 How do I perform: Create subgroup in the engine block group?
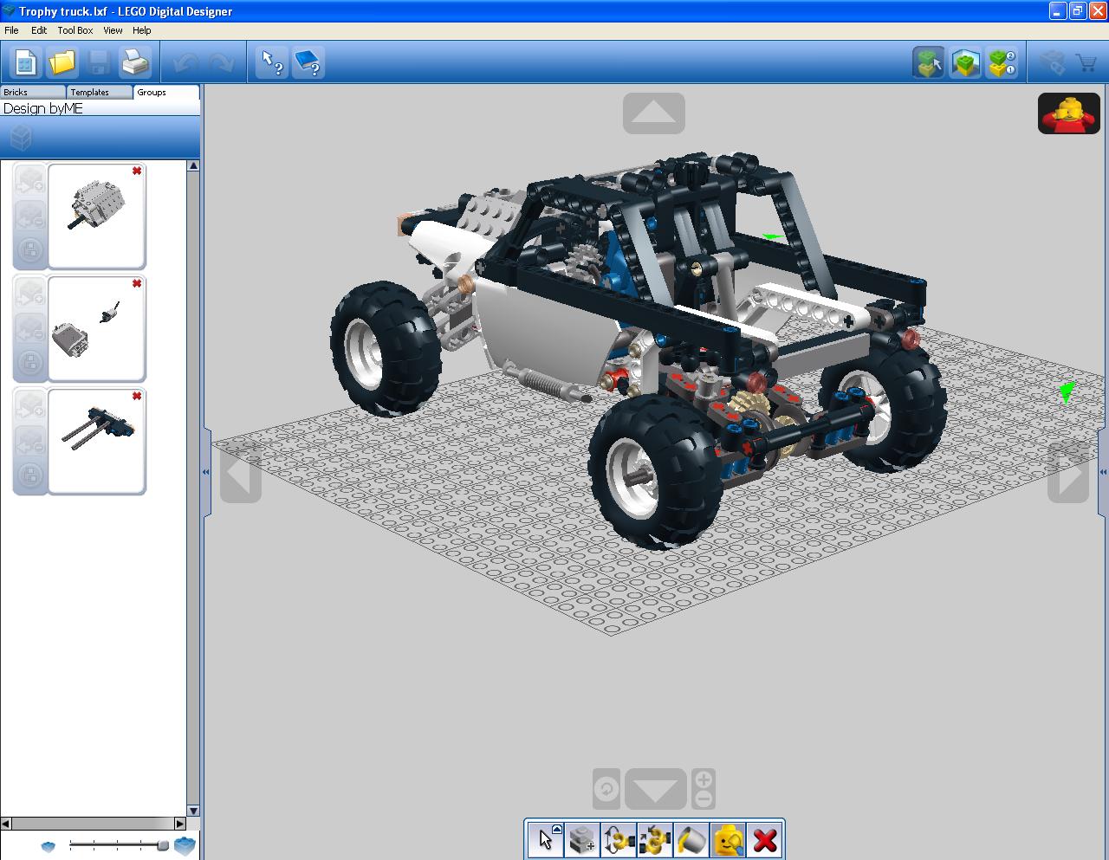tap(30, 250)
